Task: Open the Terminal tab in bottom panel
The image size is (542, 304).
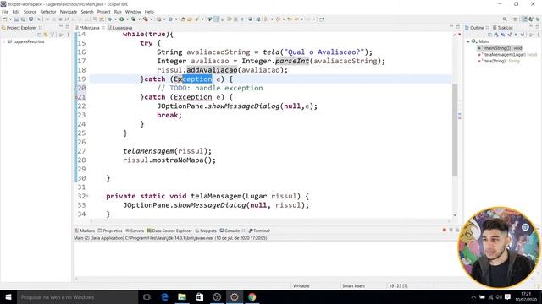Action: pyautogui.click(x=259, y=231)
